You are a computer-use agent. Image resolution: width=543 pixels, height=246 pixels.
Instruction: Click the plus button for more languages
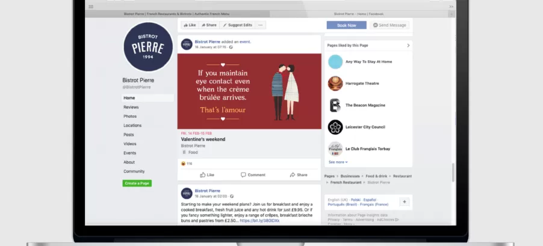coord(405,201)
